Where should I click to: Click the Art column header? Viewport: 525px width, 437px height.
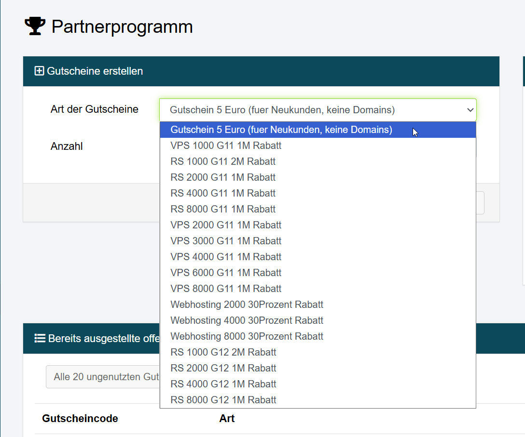coord(227,418)
